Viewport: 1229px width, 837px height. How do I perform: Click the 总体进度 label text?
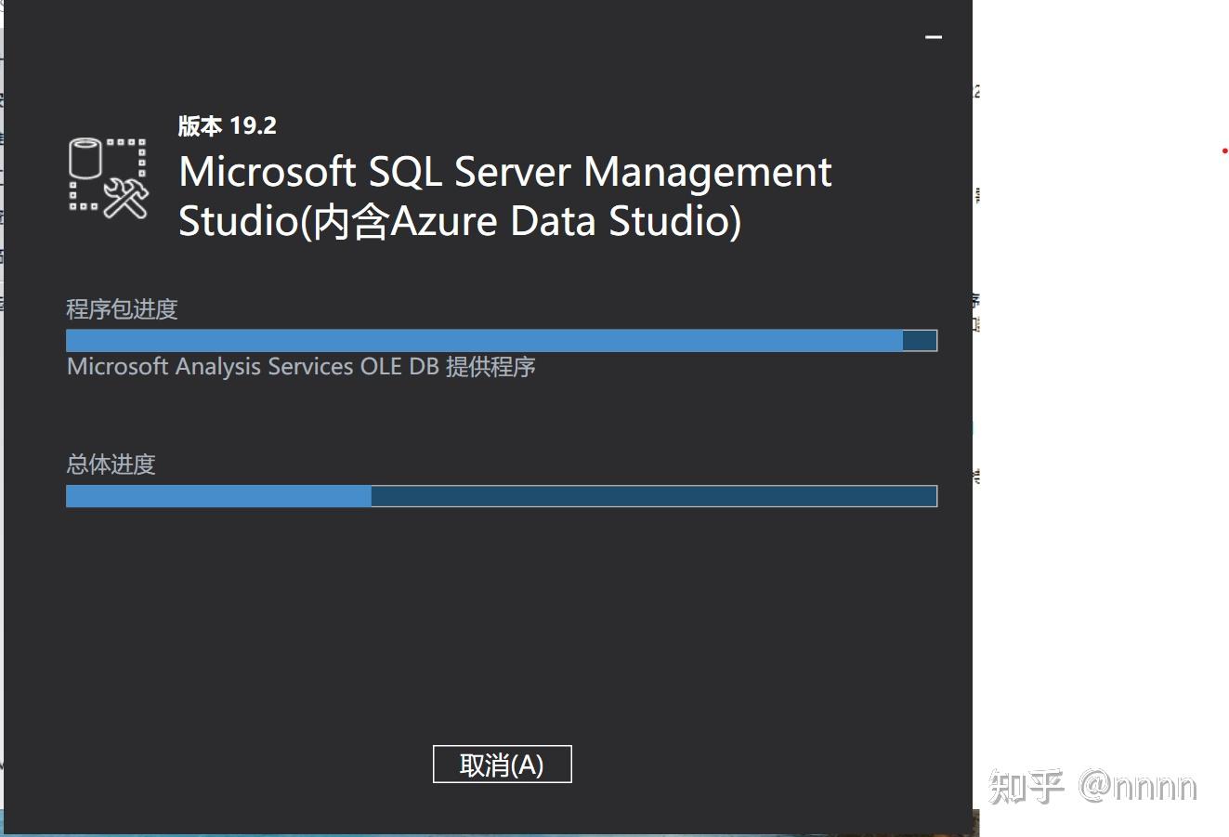pos(110,464)
